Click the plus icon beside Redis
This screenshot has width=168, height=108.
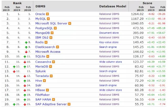pos(46,42)
